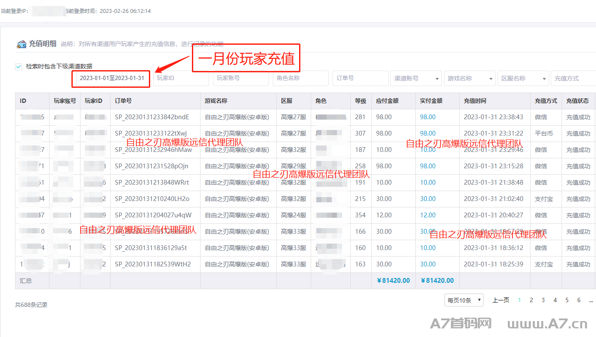This screenshot has width=596, height=337.
Task: Expand the 渠道账号 dropdown
Action: click(416, 78)
